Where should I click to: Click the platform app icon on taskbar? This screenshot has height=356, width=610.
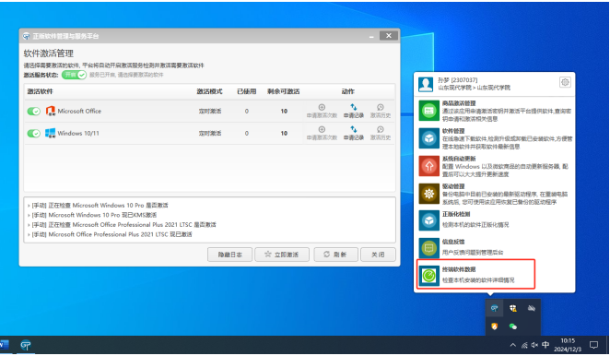26,345
